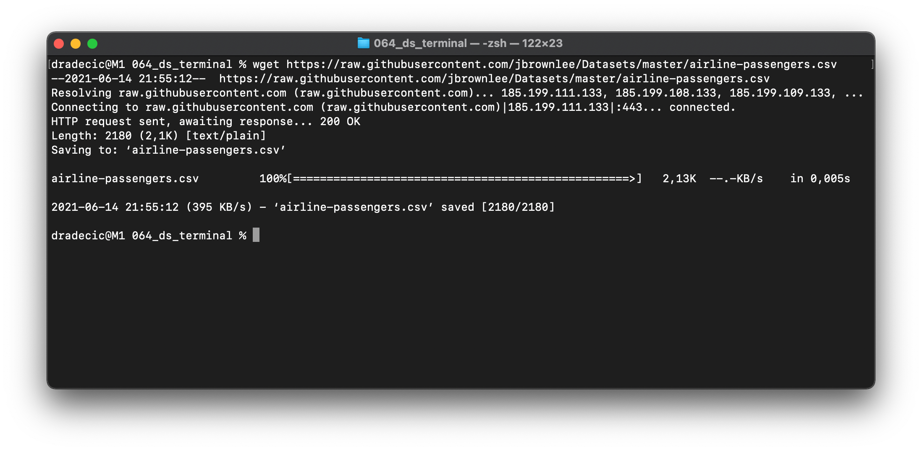922x451 pixels.
Task: Click the URL in the wget command line
Action: (561, 65)
